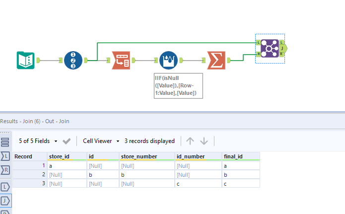This screenshot has height=214, width=345.
Task: Click the Record ID output anchor
Action: [86, 60]
